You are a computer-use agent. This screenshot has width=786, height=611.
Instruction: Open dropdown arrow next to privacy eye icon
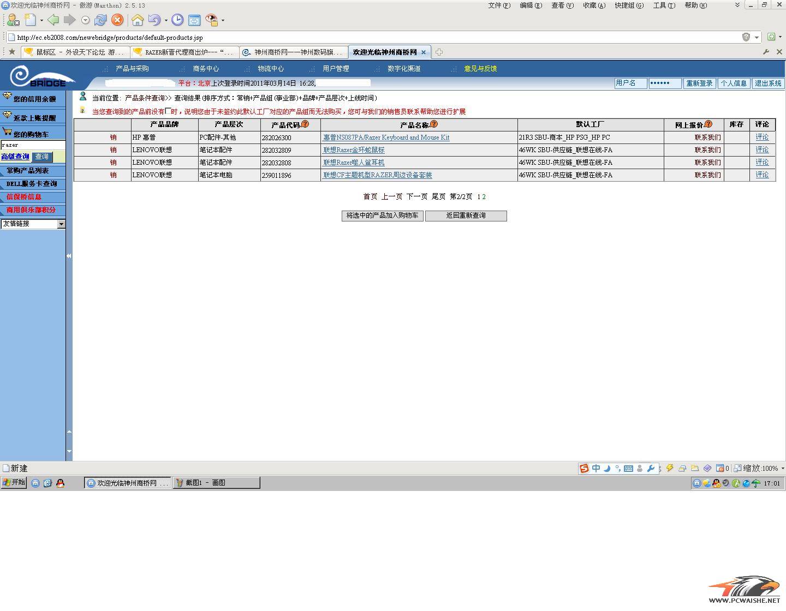pos(223,21)
